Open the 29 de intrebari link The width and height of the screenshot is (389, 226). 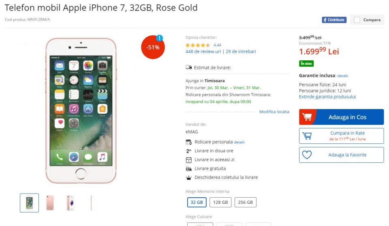[241, 51]
